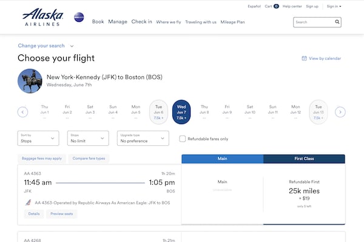This screenshot has height=242, width=364.
Task: Open Upgrade type No preference dropdown
Action: point(143,139)
